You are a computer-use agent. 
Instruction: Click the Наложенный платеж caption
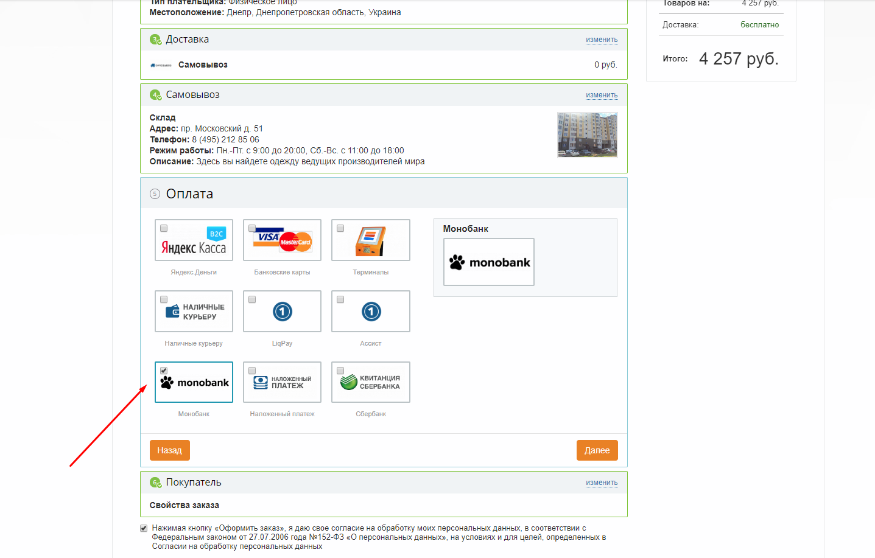[283, 414]
